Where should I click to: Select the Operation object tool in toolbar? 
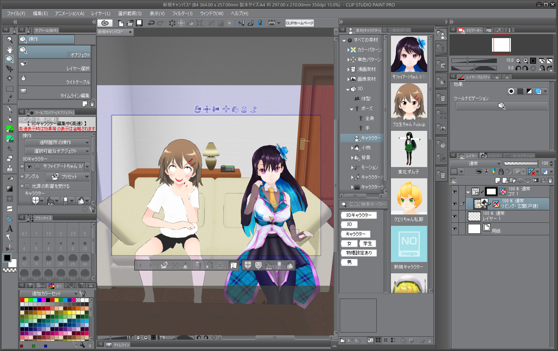tap(10, 59)
